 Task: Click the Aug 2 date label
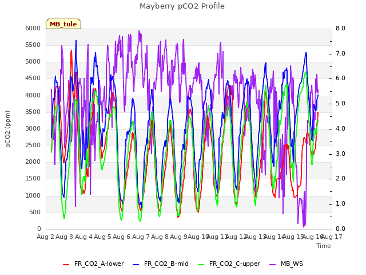[45, 237]
